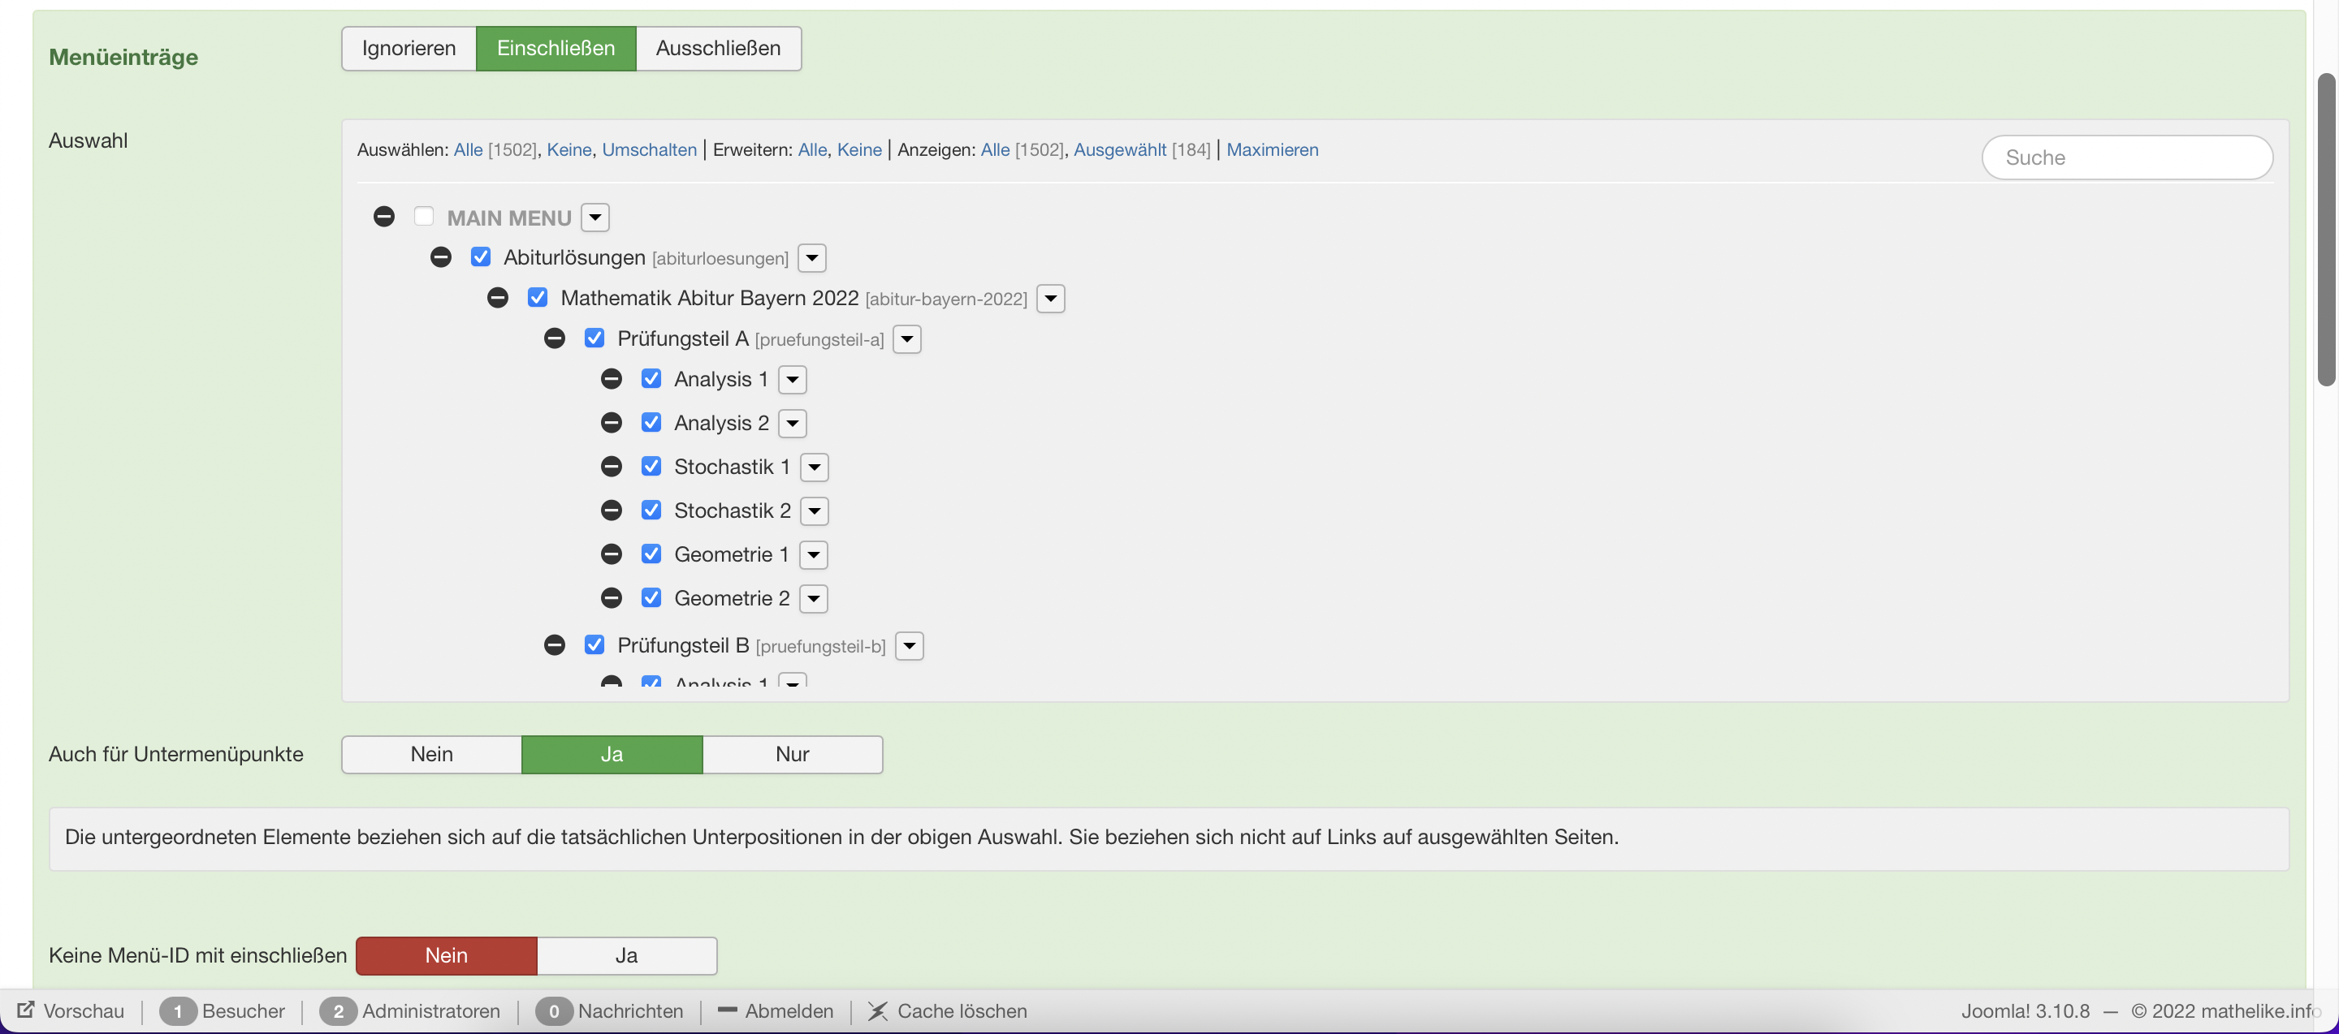Click the Maximieren link
Image resolution: width=2339 pixels, height=1034 pixels.
[1271, 149]
